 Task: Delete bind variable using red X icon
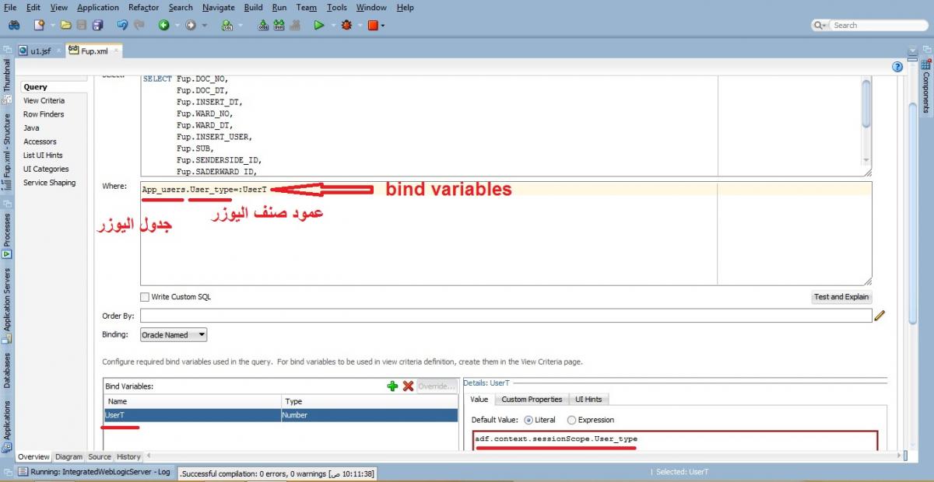coord(408,386)
